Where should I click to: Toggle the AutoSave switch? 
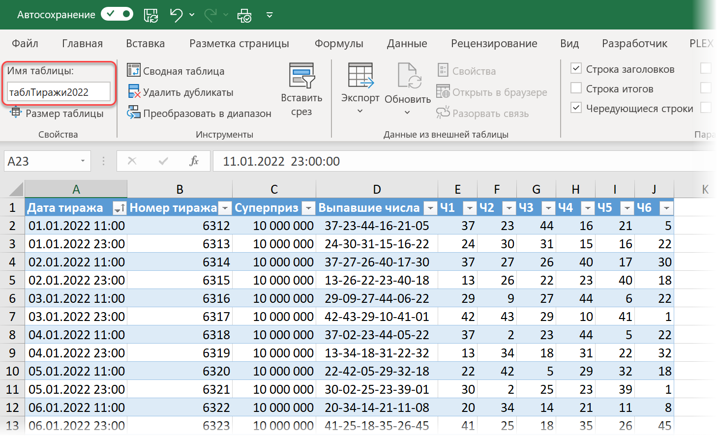click(x=117, y=14)
